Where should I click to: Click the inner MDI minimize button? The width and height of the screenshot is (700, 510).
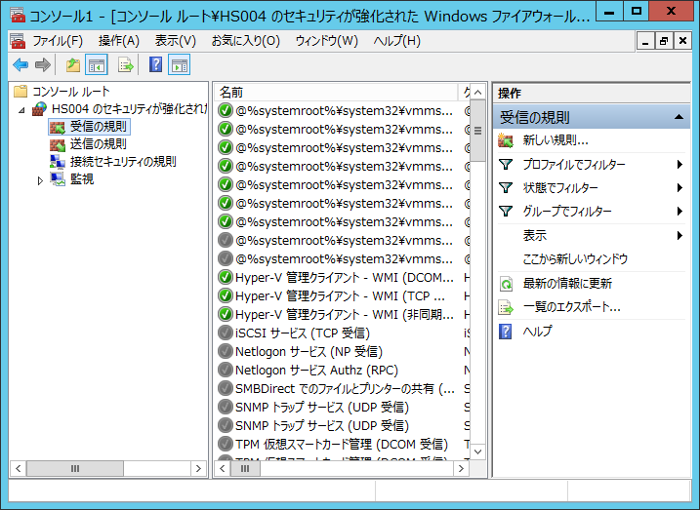pyautogui.click(x=645, y=41)
